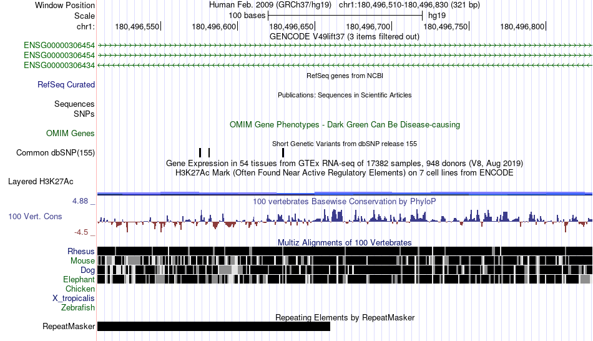Click the 180,496,800 ruler position
Image resolution: width=593 pixels, height=341 pixels.
tap(522, 26)
